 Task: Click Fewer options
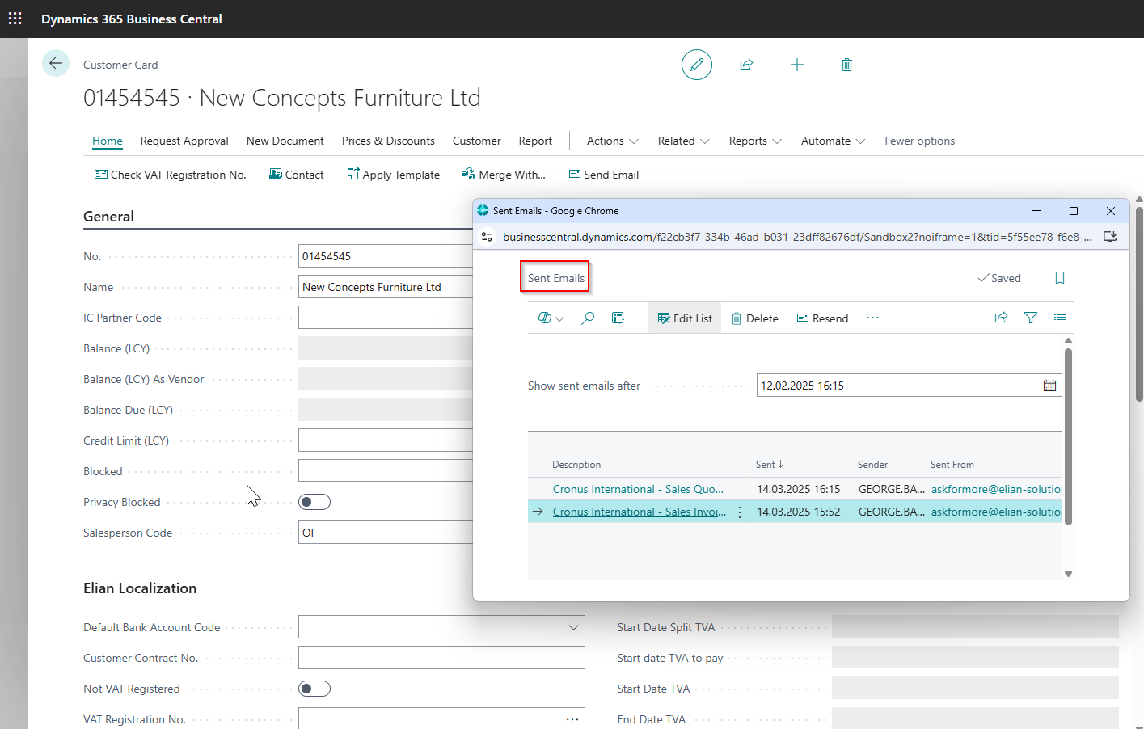pyautogui.click(x=919, y=141)
